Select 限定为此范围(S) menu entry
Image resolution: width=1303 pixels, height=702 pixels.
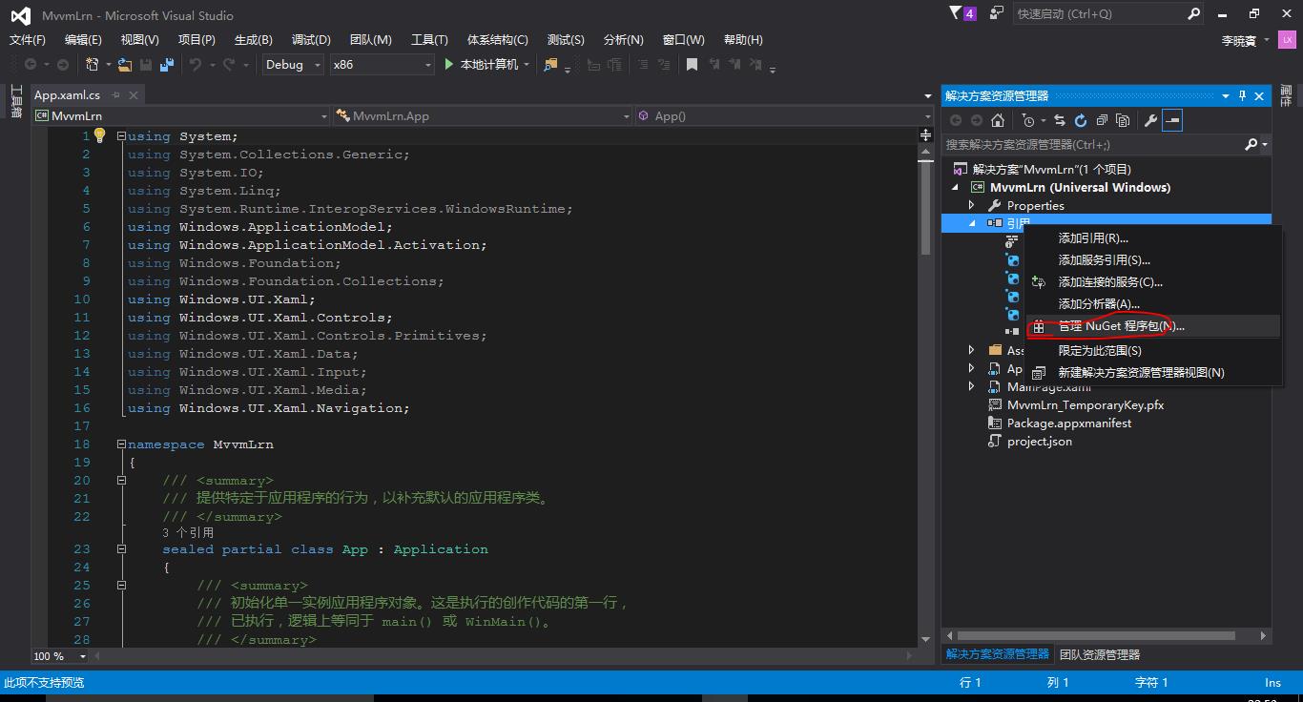point(1152,350)
